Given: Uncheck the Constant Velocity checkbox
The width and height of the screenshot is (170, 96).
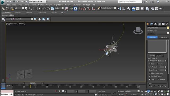Looking at the screenshot, I should [x=150, y=76].
